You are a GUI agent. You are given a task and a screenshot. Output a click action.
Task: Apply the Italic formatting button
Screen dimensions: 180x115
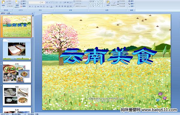click(x=32, y=7)
